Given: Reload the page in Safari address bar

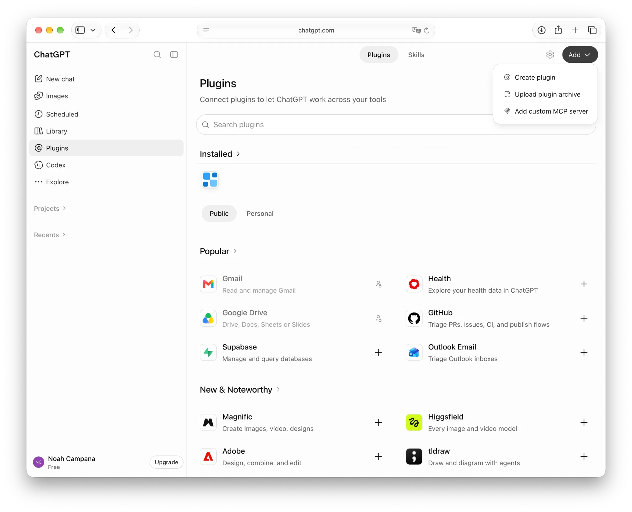Looking at the screenshot, I should pyautogui.click(x=427, y=30).
